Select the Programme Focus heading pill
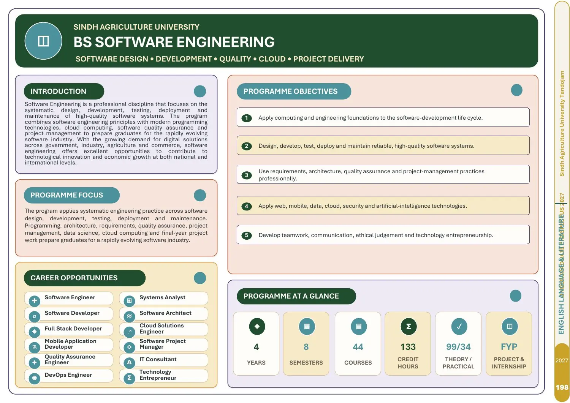 pos(71,195)
